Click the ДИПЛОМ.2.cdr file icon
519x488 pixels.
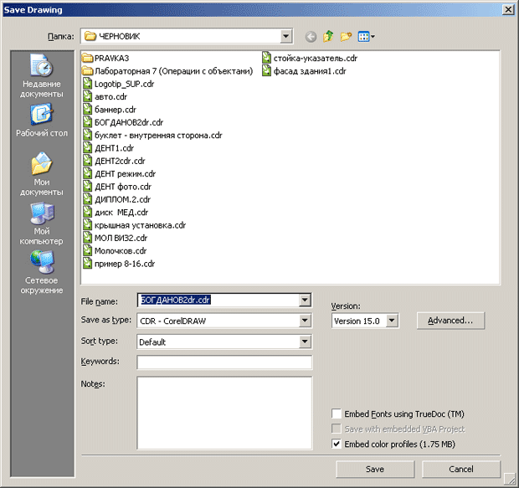point(87,199)
